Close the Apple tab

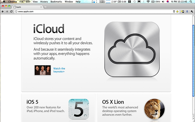[41, 7]
